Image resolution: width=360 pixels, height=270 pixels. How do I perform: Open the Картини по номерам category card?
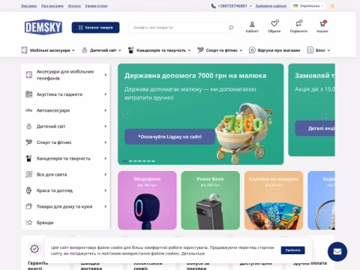pyautogui.click(x=274, y=200)
